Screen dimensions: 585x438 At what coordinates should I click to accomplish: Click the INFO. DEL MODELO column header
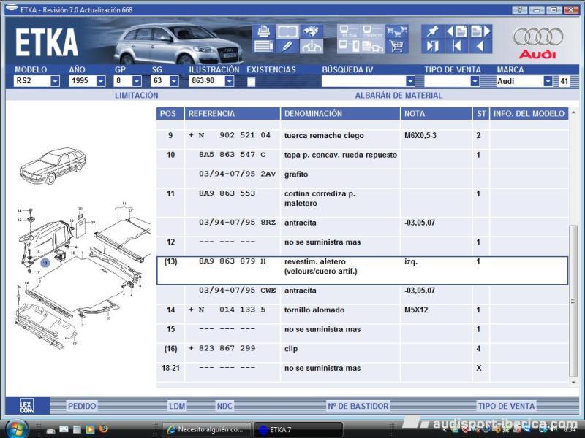click(x=529, y=114)
